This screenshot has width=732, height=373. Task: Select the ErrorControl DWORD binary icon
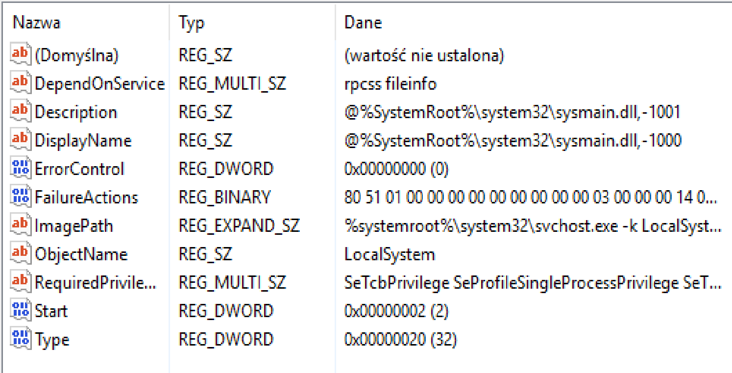[x=20, y=169]
